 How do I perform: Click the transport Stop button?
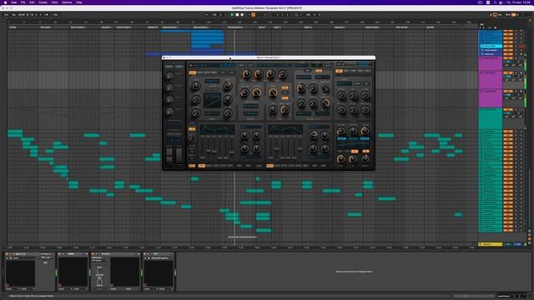tap(237, 15)
